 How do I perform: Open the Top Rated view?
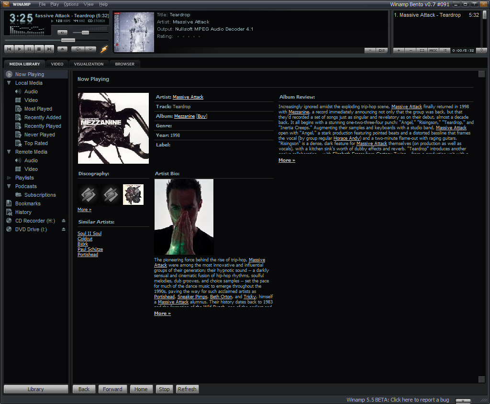tap(36, 143)
